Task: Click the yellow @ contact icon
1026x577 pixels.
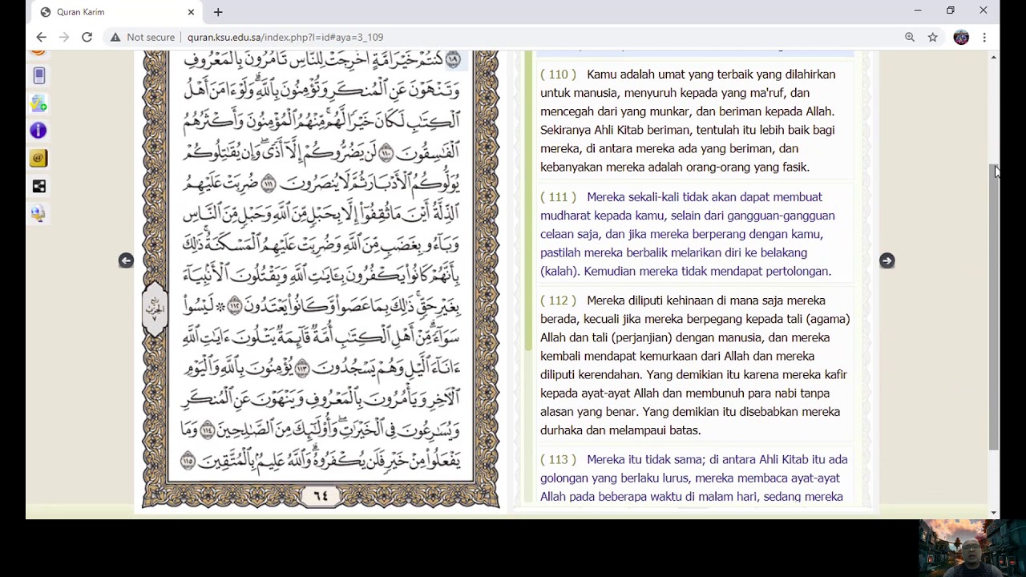Action: tap(38, 159)
